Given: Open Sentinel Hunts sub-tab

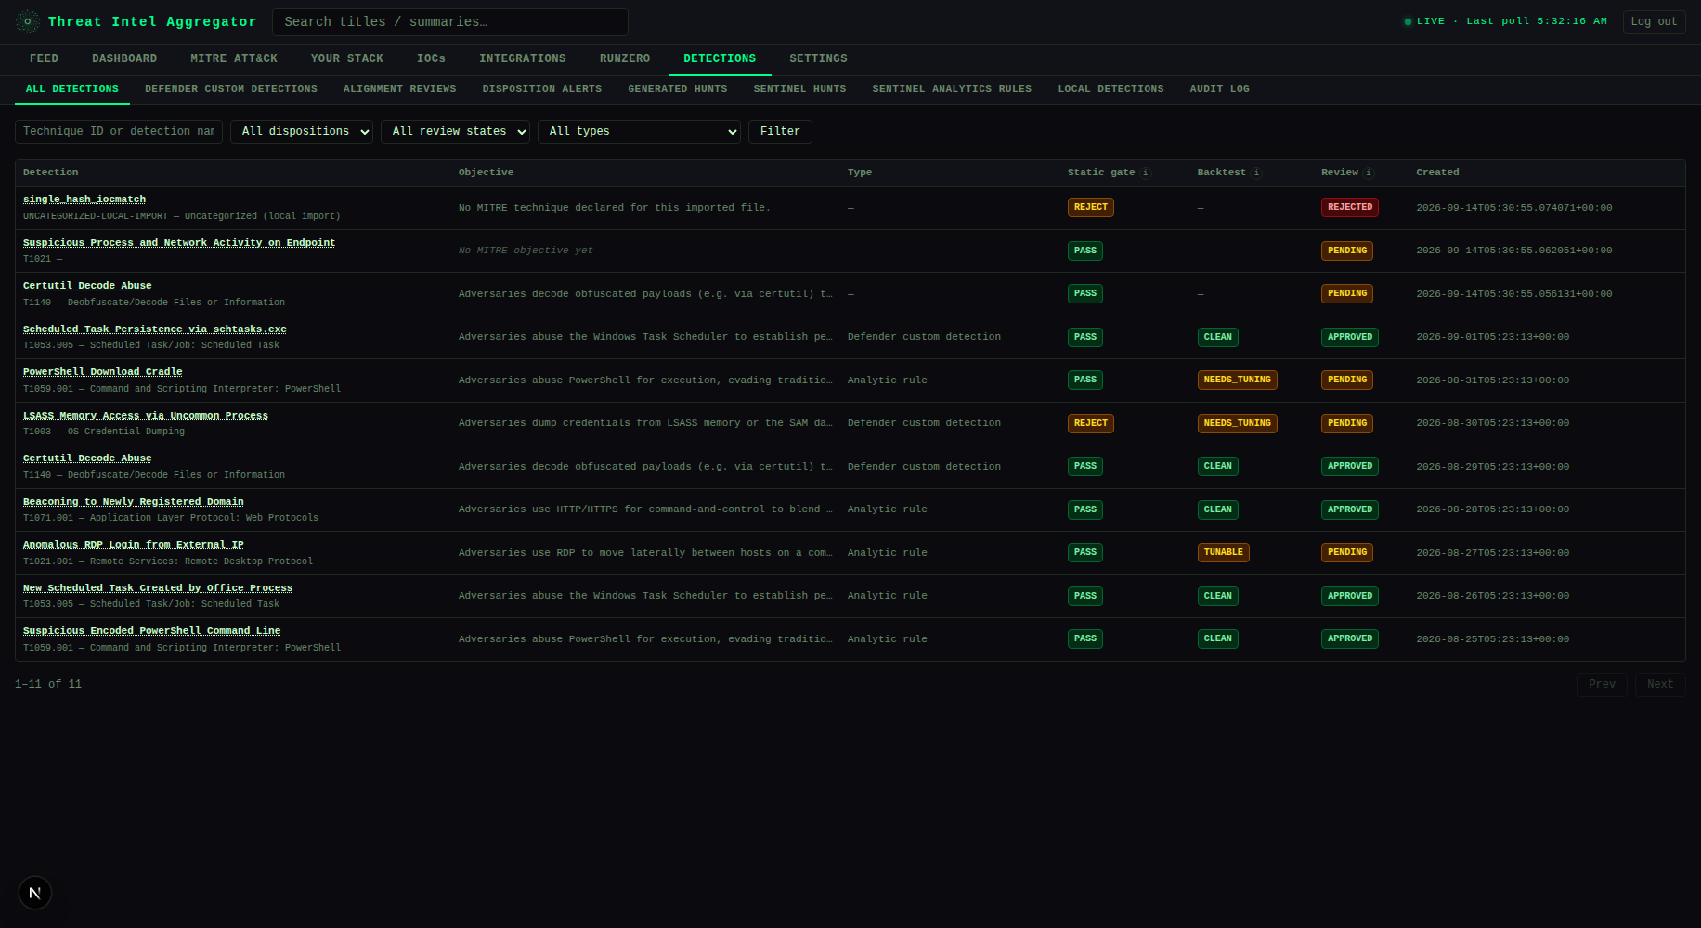Looking at the screenshot, I should click(x=800, y=89).
